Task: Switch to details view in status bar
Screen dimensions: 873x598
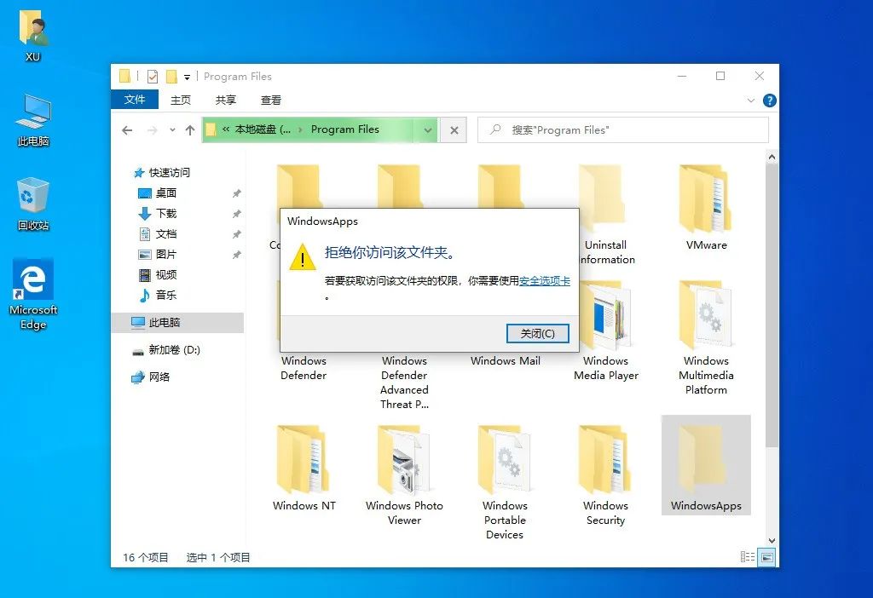Action: (747, 557)
